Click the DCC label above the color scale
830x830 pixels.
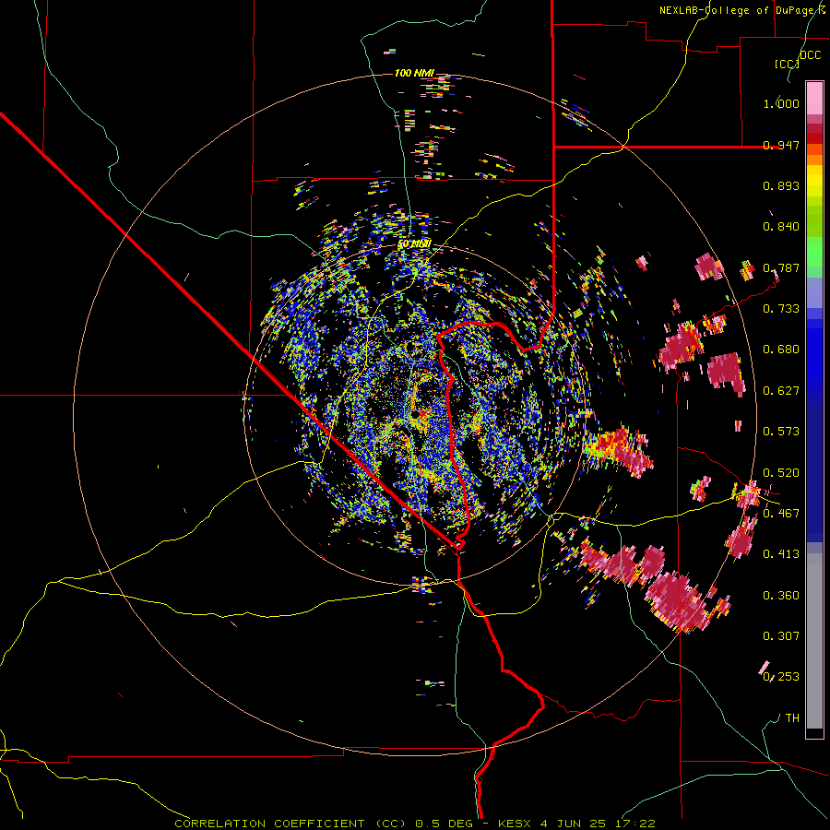pyautogui.click(x=811, y=55)
